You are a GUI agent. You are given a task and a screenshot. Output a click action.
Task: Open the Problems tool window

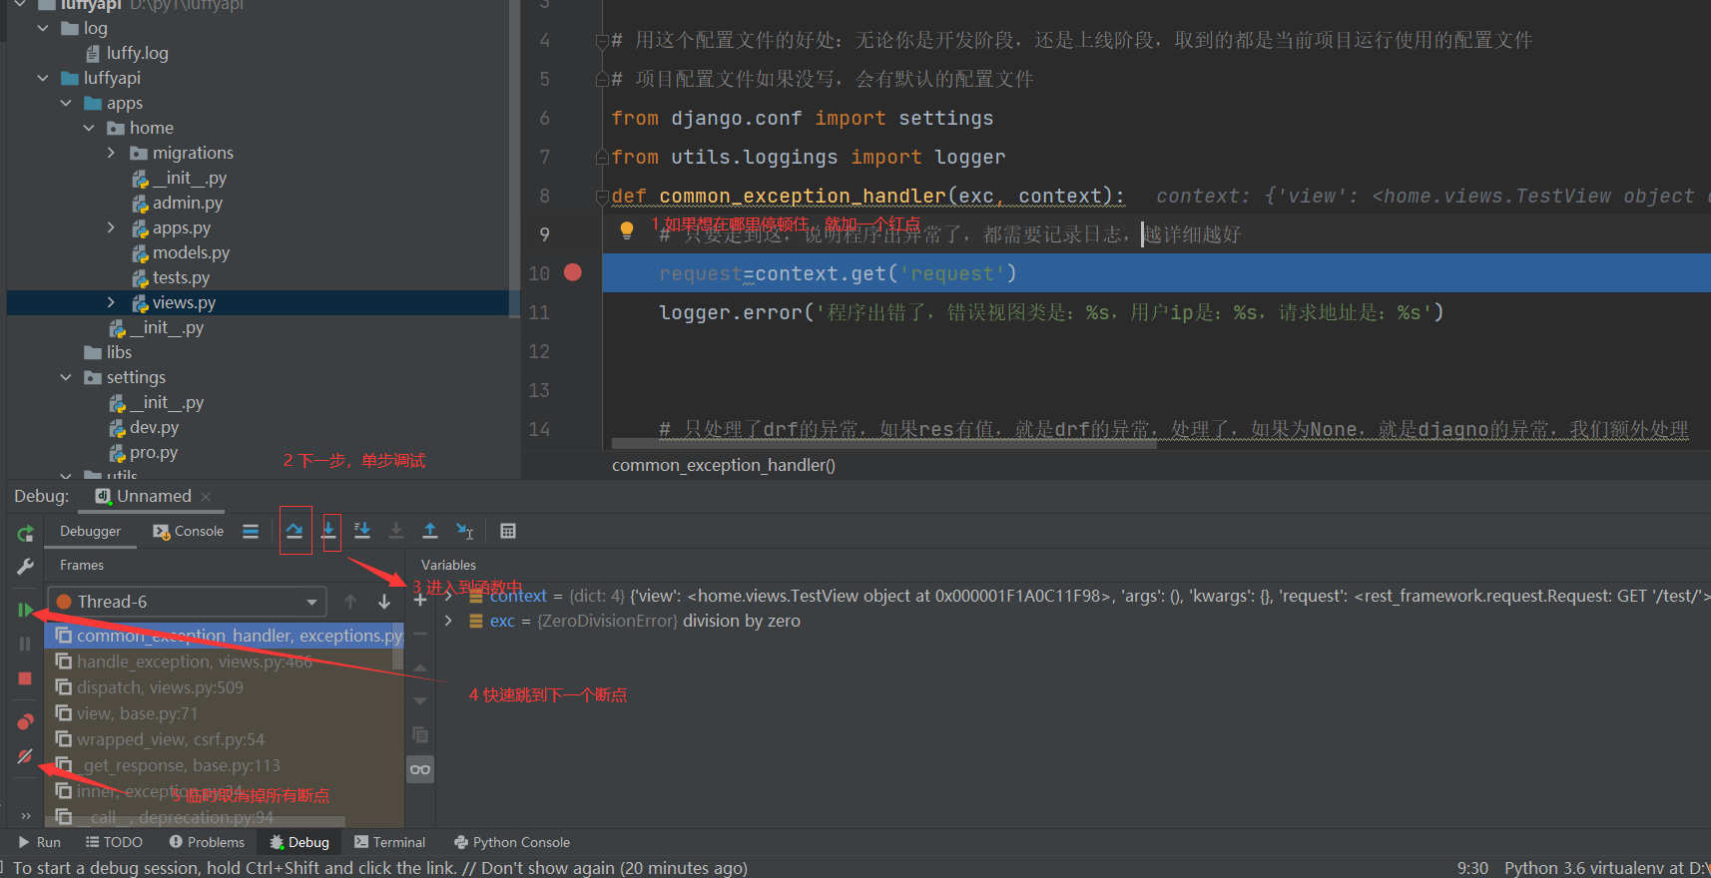(x=207, y=842)
